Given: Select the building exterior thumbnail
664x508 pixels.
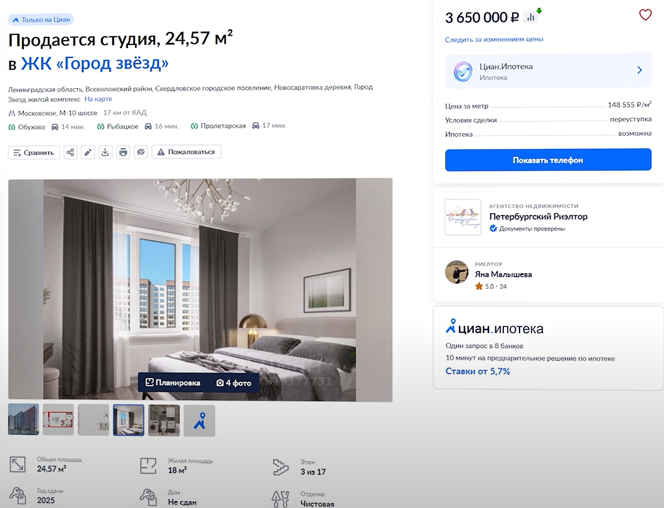Looking at the screenshot, I should pos(23,419).
